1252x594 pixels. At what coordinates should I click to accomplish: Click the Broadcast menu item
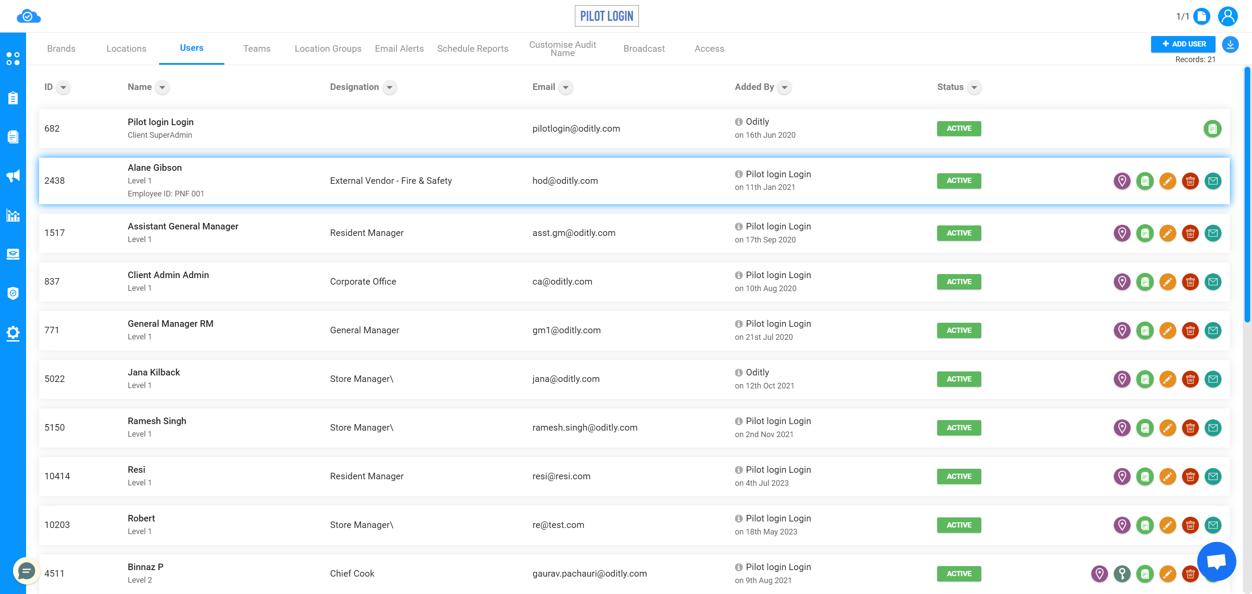(x=644, y=49)
